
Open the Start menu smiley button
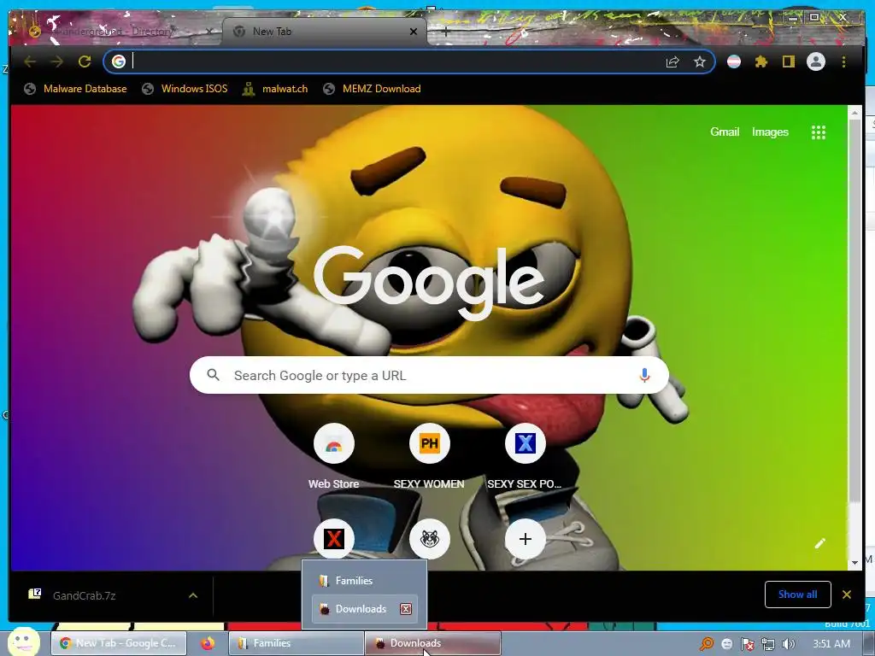click(x=23, y=642)
